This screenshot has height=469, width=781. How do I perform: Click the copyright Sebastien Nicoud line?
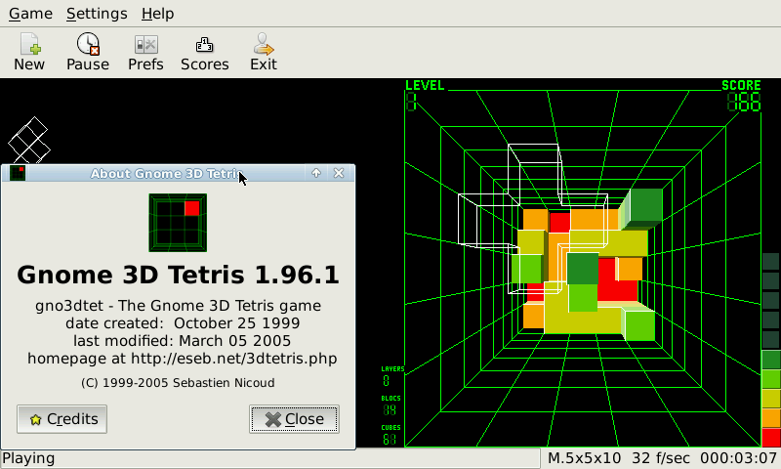(178, 383)
